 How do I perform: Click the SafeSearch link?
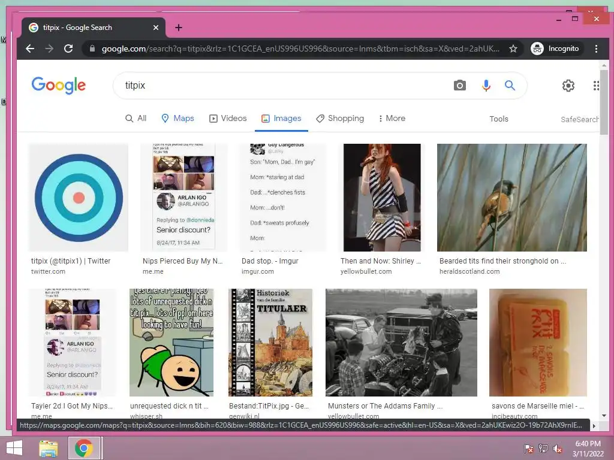[580, 119]
